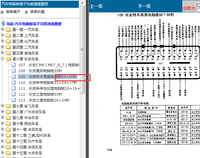Expand the 第二章 上汽车系 tree node
Image resolution: width=200 pixels, height=158 pixels.
pyautogui.click(x=2, y=35)
